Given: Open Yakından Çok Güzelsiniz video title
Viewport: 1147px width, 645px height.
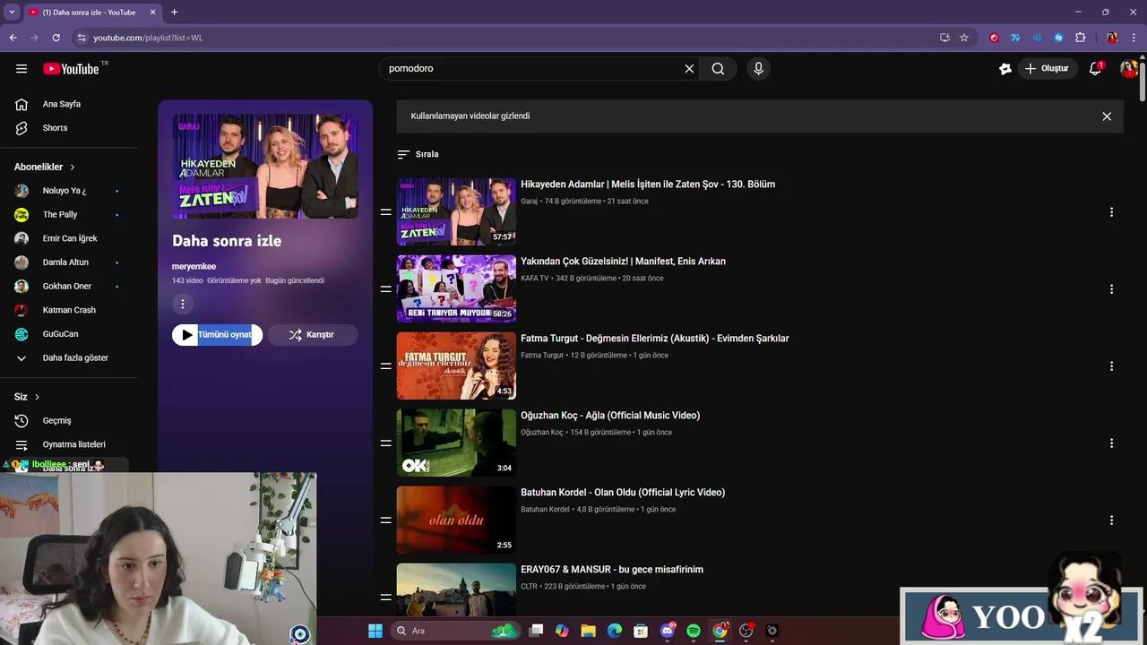Looking at the screenshot, I should 623,262.
